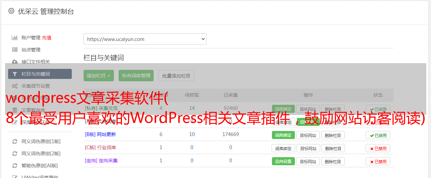Click the 待抓取 value 14 for 采集交流
This screenshot has width=431, height=178.
(192, 108)
